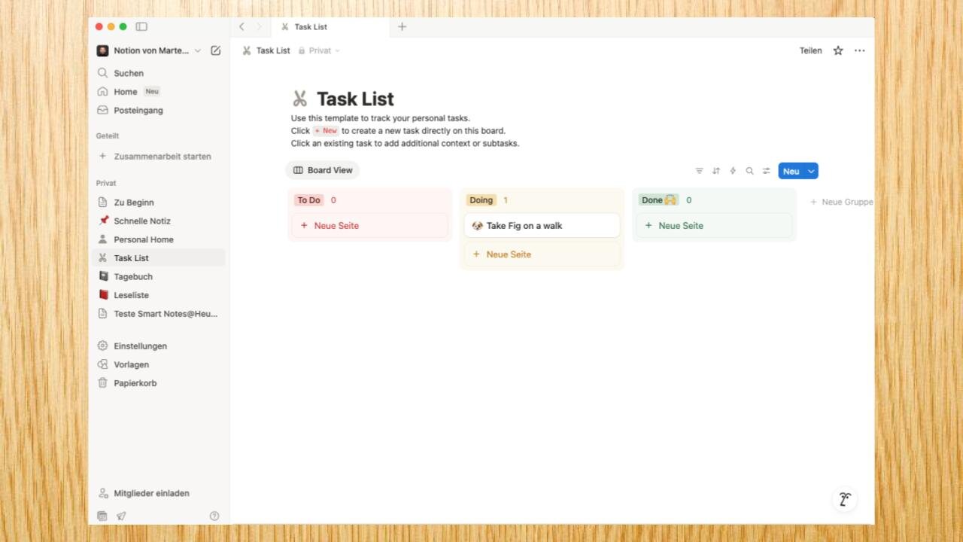Open the help question mark icon
963x542 pixels.
click(214, 516)
